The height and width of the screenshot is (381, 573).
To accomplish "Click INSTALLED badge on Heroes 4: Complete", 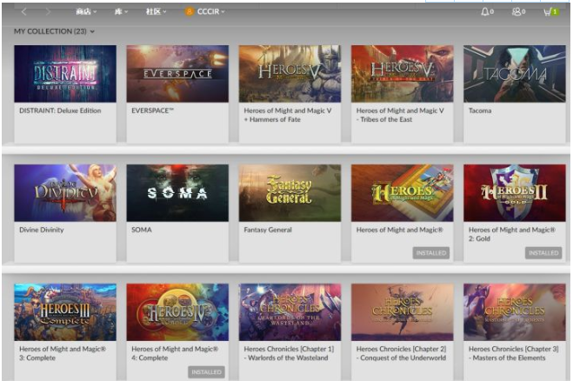I will pyautogui.click(x=206, y=371).
